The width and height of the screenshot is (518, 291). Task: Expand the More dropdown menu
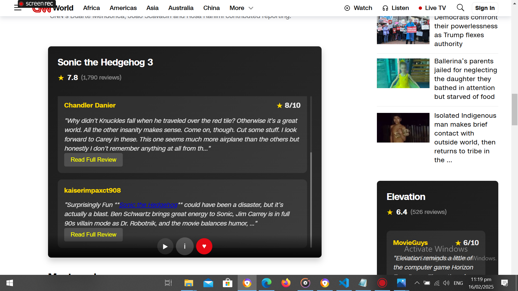click(x=241, y=8)
